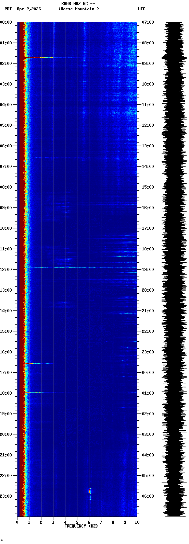The width and height of the screenshot is (189, 544).
Task: Select the 06:00 label on PDT axis
Action: click(x=6, y=146)
